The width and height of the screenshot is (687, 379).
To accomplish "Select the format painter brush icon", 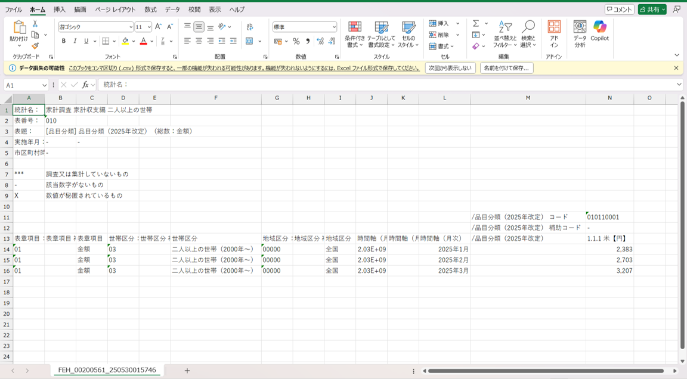I will [35, 46].
